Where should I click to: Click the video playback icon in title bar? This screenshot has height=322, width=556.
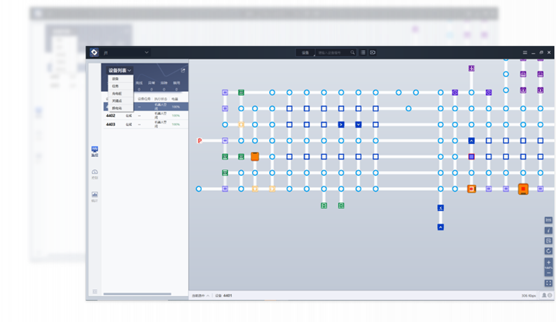pyautogui.click(x=373, y=52)
